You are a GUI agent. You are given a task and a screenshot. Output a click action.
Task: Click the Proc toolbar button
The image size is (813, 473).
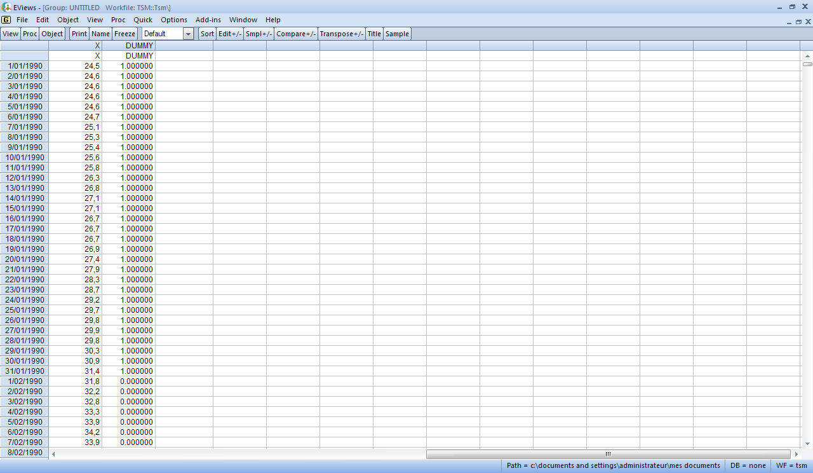click(30, 34)
